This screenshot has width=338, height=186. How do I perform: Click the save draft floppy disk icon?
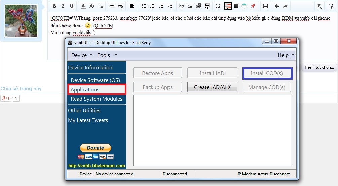point(265,6)
